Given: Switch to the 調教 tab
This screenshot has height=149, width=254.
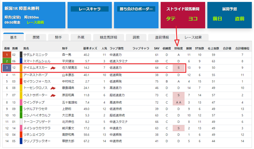Looking at the screenshot, I should point(136,37).
